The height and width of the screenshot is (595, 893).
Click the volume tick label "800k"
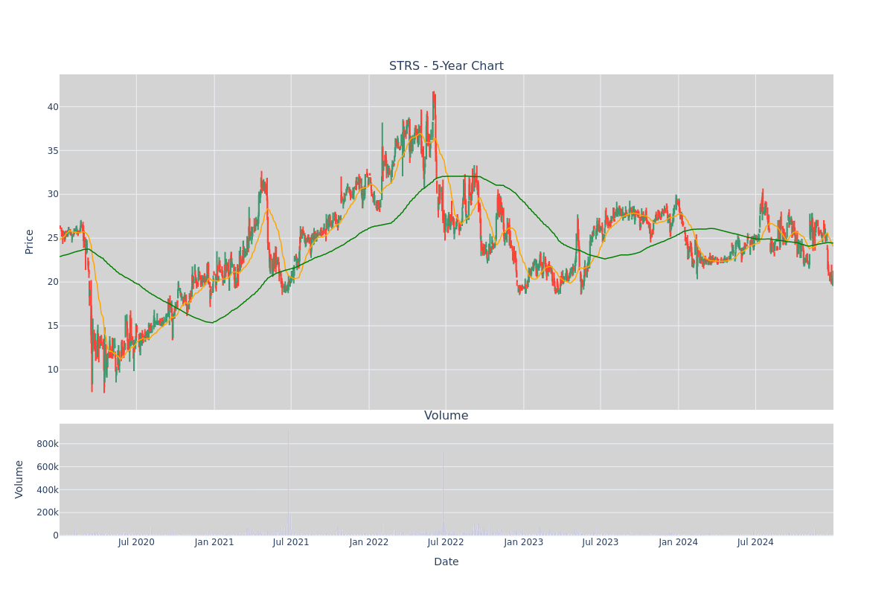click(x=47, y=444)
